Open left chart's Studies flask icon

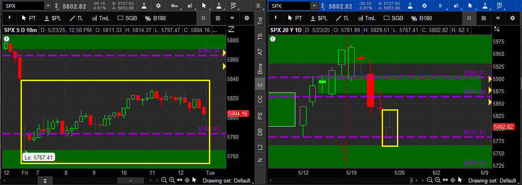pyautogui.click(x=144, y=6)
